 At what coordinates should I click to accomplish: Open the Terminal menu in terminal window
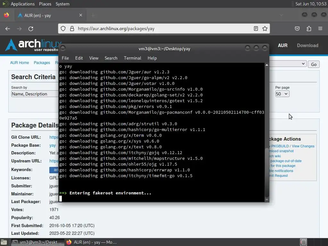132,58
